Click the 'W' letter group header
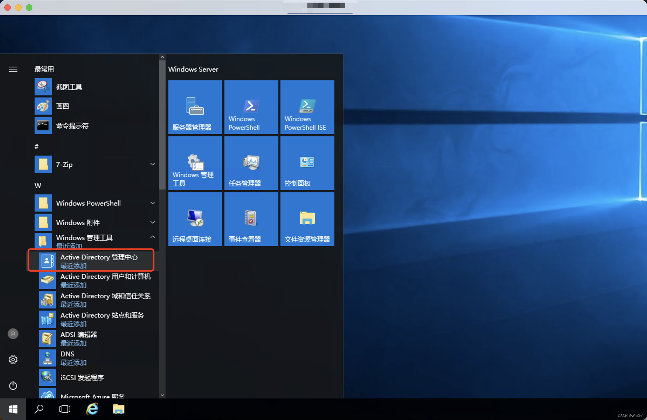 point(38,185)
